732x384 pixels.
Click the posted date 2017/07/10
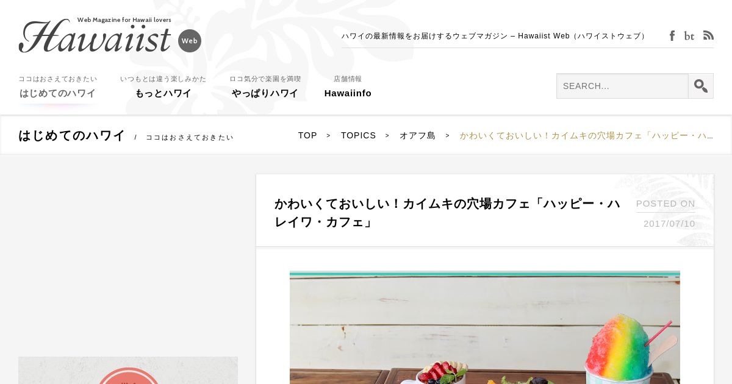tap(669, 224)
